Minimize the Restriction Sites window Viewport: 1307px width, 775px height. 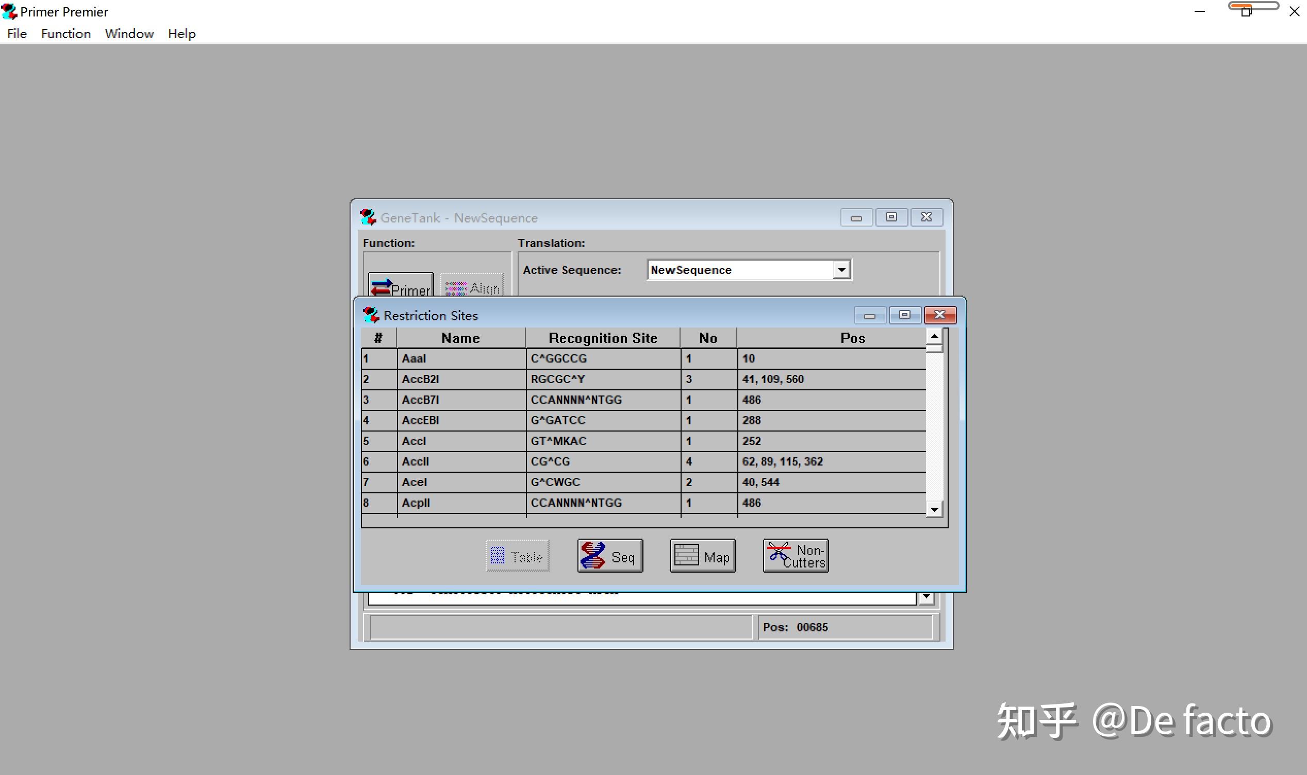coord(869,315)
